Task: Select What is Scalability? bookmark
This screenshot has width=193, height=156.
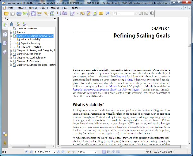Action: coord(31,40)
